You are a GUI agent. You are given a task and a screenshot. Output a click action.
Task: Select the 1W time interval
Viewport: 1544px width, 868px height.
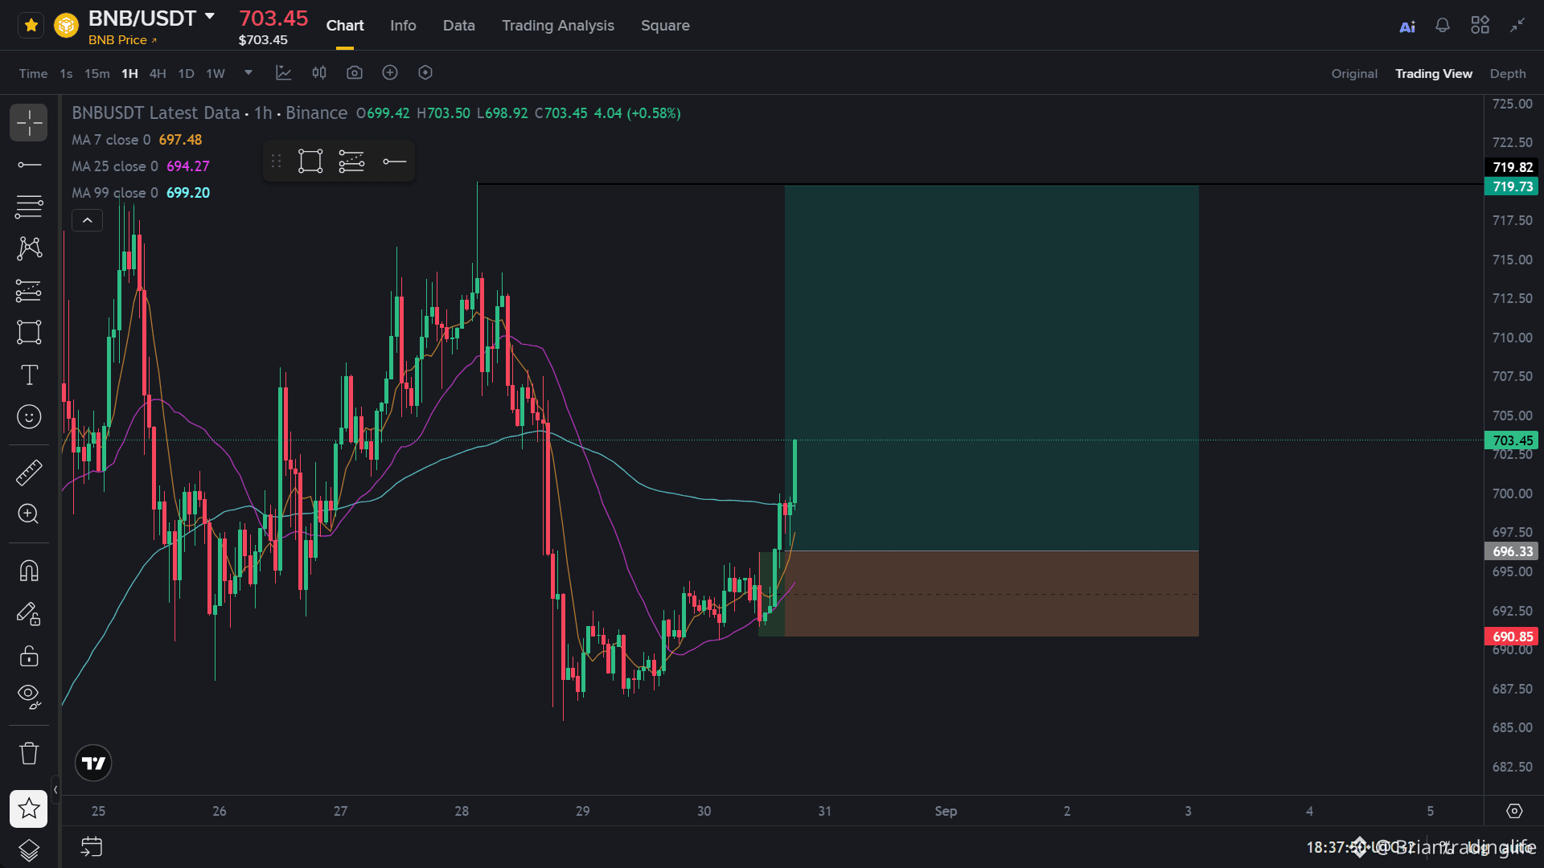coord(216,74)
